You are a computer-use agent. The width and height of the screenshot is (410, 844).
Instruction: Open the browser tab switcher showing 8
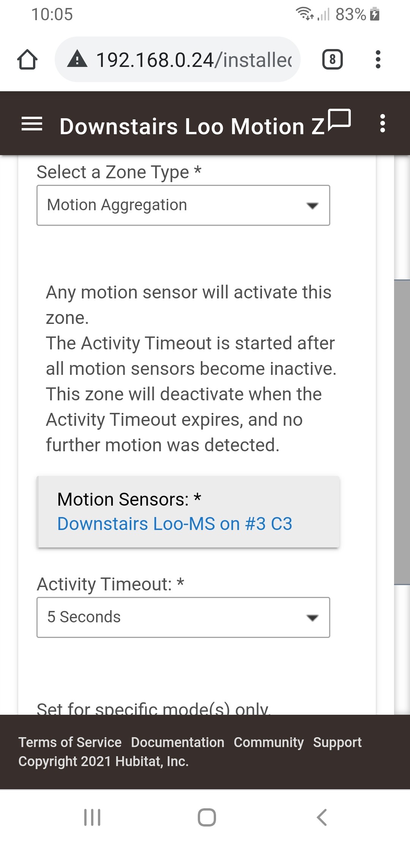(332, 60)
